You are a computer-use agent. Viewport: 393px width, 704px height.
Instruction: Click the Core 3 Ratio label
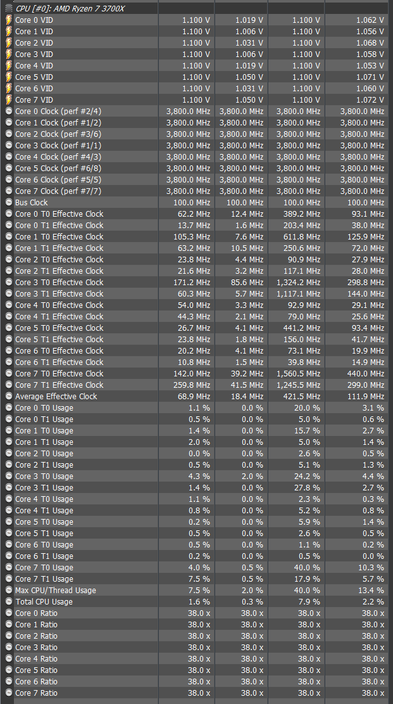[x=36, y=648]
